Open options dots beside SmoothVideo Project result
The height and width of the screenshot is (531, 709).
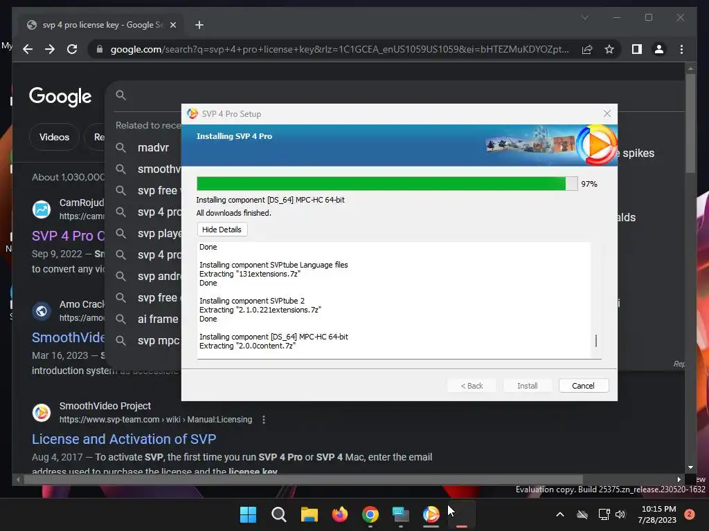[264, 420]
